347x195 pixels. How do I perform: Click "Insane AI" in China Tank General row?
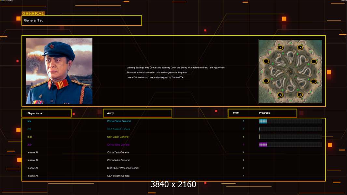pos(33,152)
